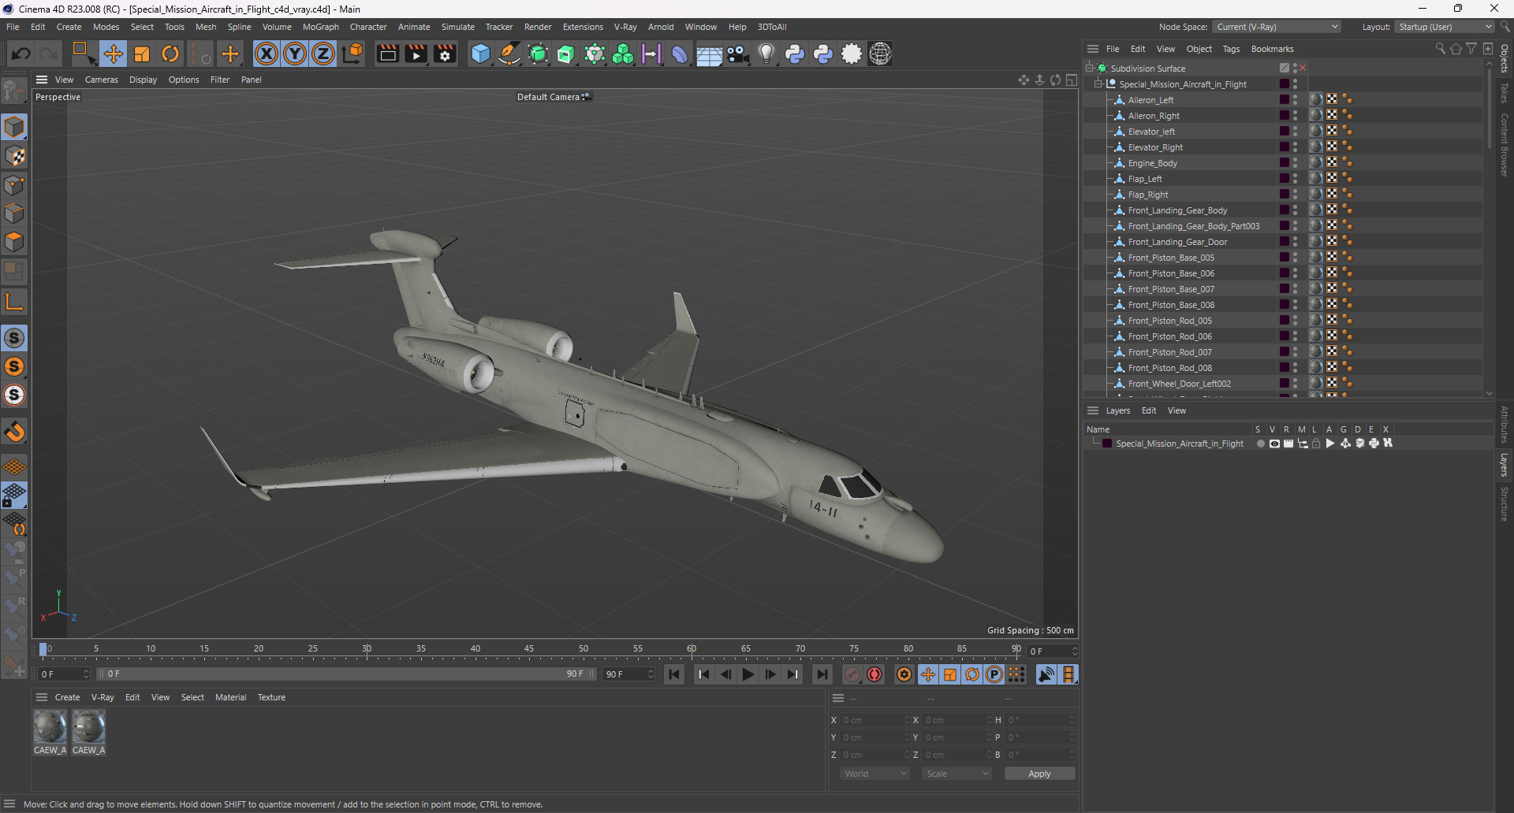The width and height of the screenshot is (1514, 813).
Task: Collapse Special_Mission_Aircraft_in_Flight object group
Action: (1098, 84)
